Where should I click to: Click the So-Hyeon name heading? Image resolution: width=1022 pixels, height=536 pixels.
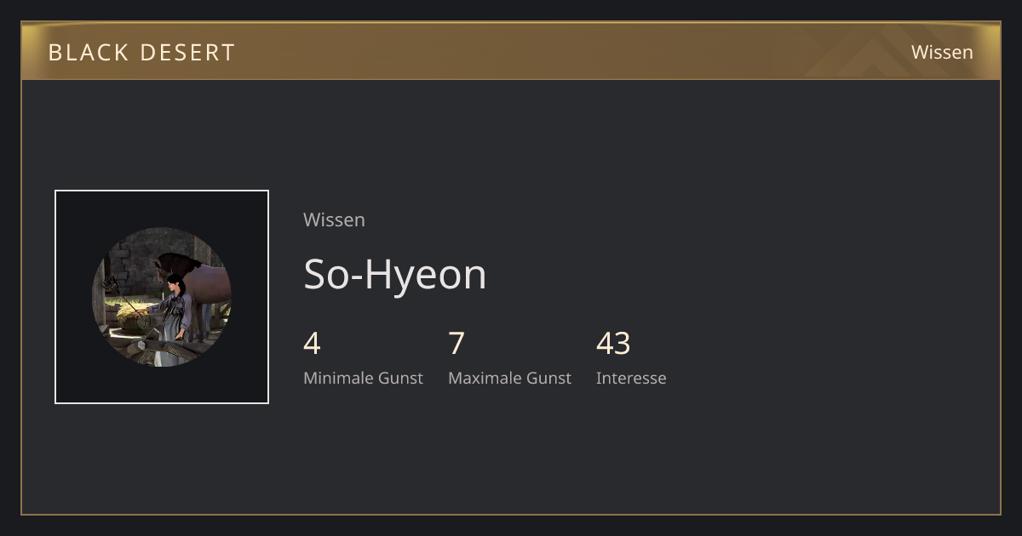tap(395, 274)
